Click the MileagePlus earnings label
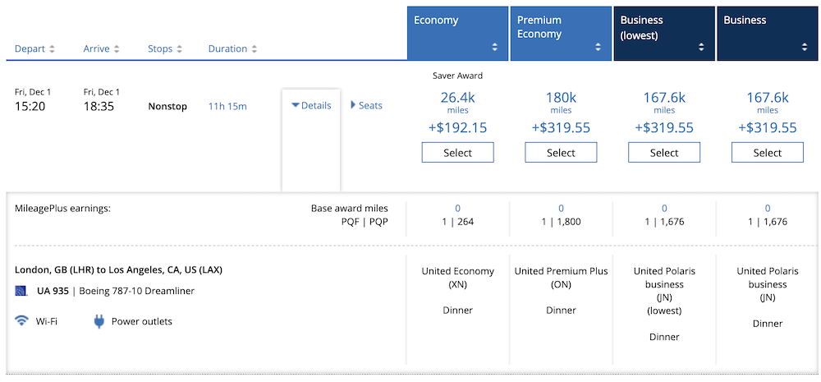The width and height of the screenshot is (821, 382). point(63,208)
